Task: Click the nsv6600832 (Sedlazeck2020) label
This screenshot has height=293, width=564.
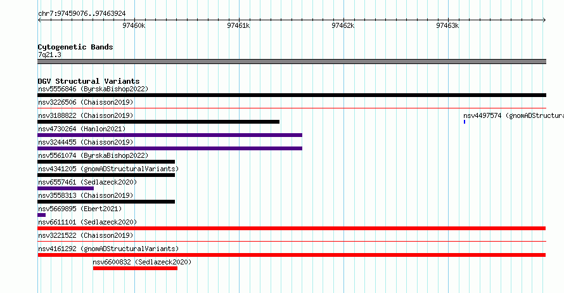Action: point(142,262)
